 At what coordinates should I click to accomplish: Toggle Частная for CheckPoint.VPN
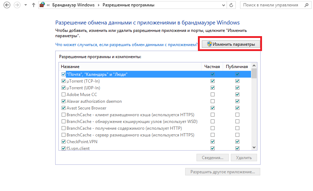212,142
